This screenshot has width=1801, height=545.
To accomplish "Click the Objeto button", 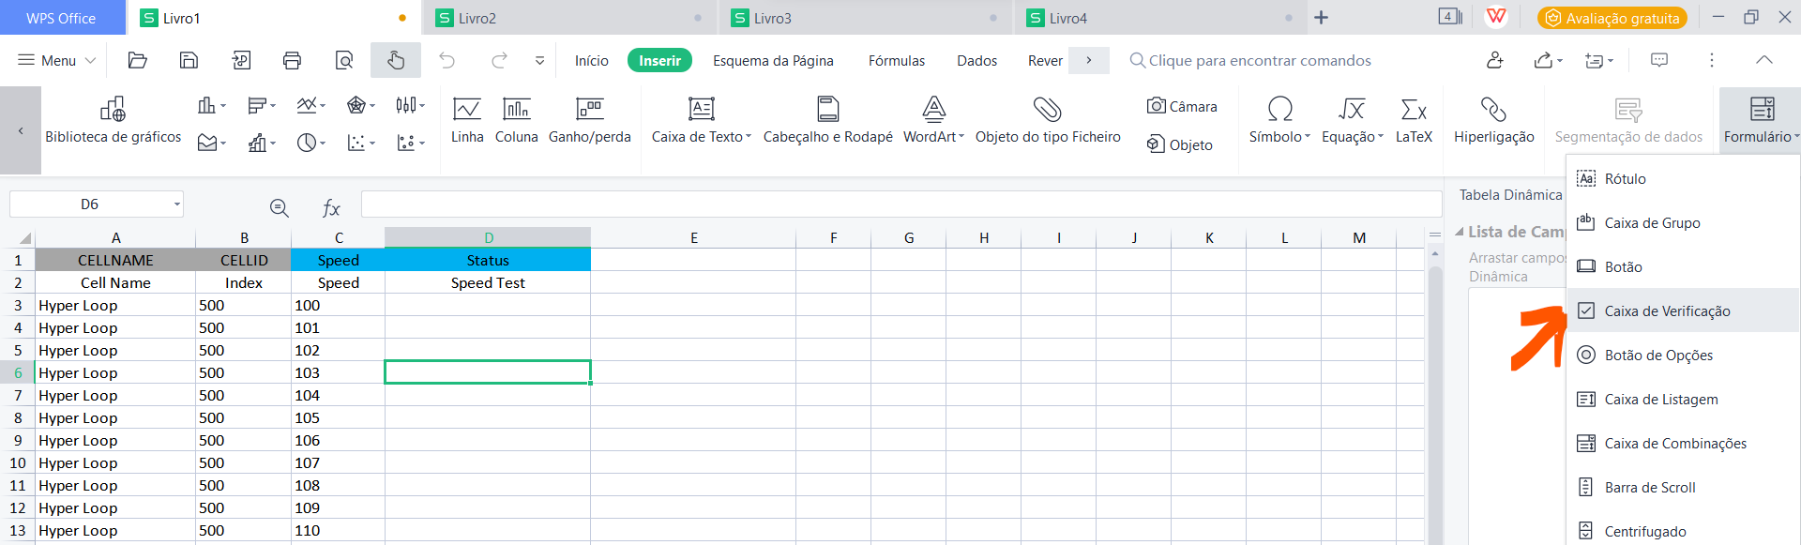I will (1180, 144).
